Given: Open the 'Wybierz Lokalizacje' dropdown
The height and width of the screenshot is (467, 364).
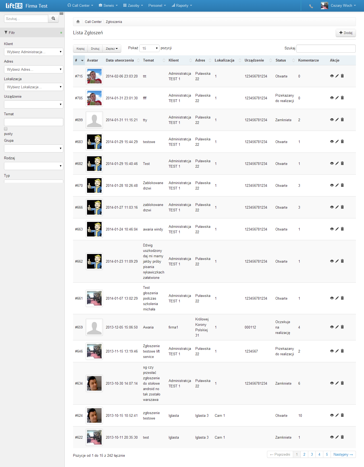Looking at the screenshot, I should point(34,87).
